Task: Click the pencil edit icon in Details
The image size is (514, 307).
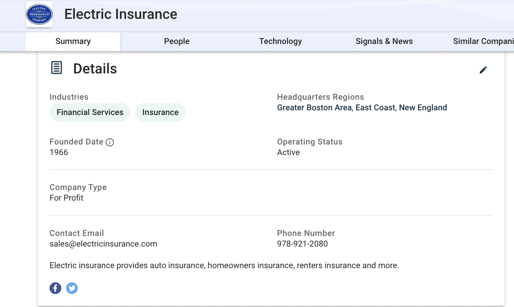Action: (483, 70)
